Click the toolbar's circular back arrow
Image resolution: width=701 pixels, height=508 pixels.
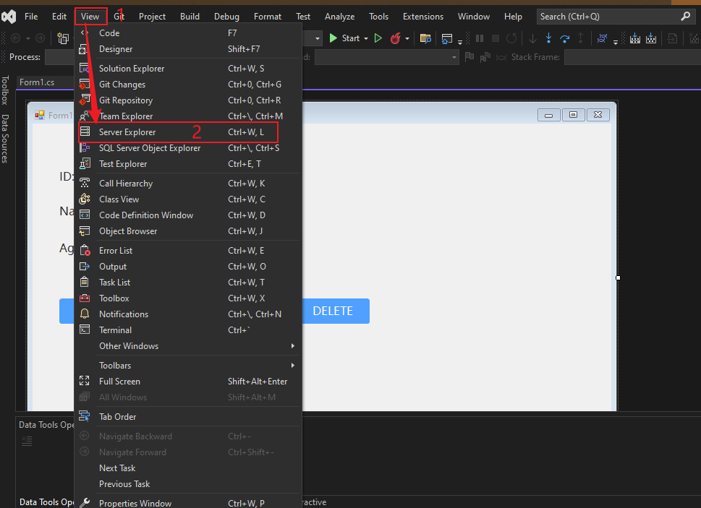pyautogui.click(x=16, y=38)
